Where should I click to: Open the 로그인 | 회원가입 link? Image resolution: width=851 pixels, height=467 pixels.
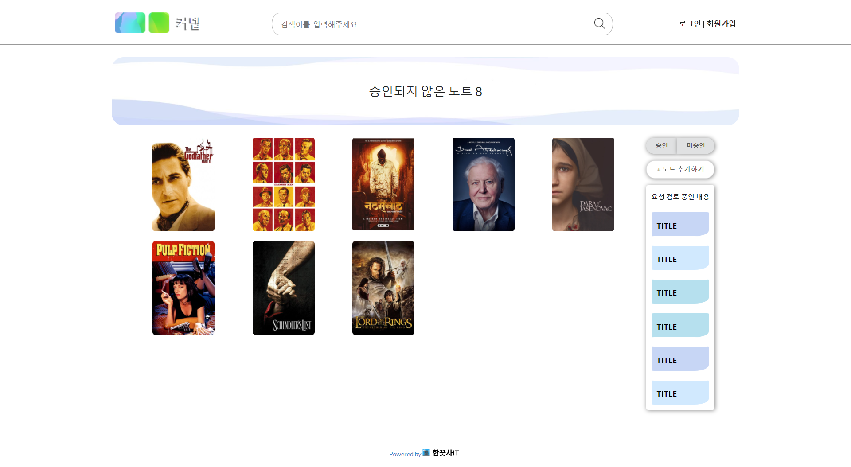coord(707,23)
